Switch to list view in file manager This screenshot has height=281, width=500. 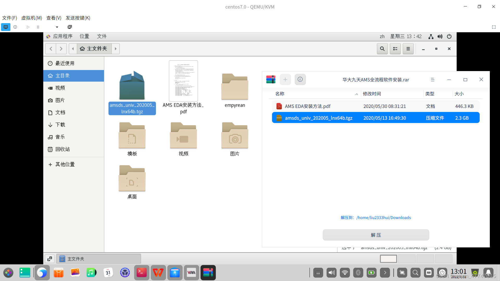395,49
